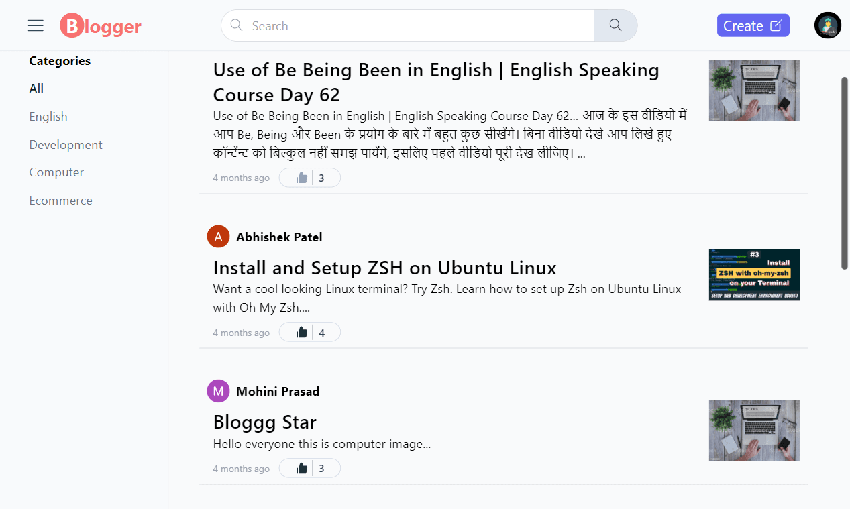Image resolution: width=850 pixels, height=509 pixels.
Task: Select the All category
Action: pyautogui.click(x=36, y=89)
